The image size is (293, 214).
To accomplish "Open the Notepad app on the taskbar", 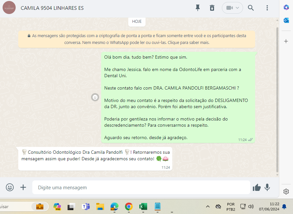I will click(x=158, y=207).
